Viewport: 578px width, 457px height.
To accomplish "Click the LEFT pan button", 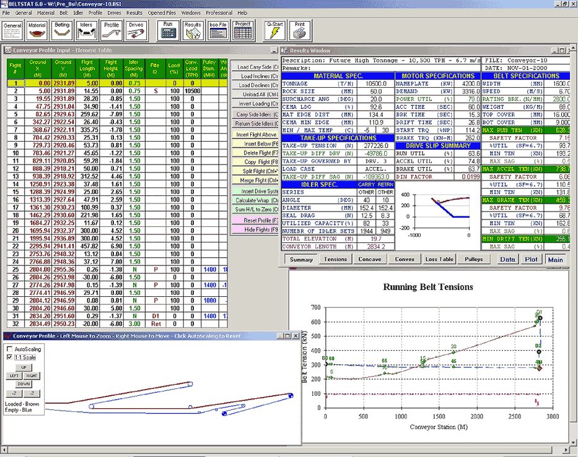I will coord(14,376).
